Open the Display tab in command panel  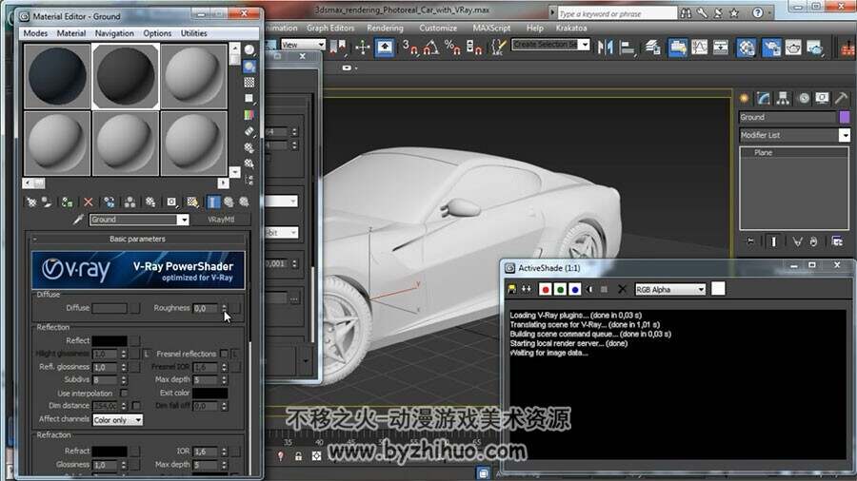[822, 98]
